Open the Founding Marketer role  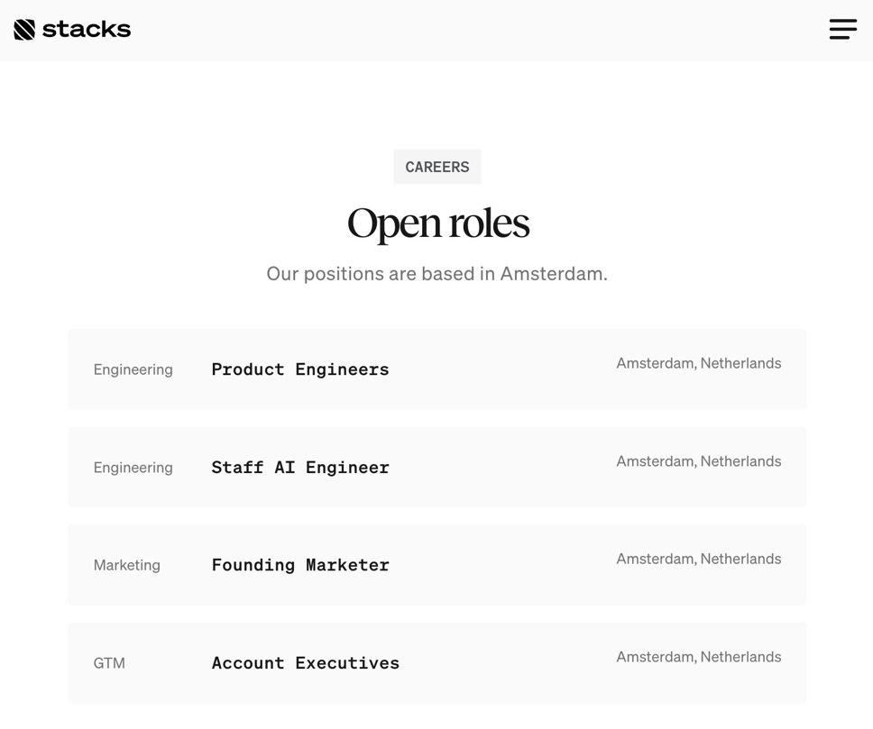[x=300, y=565]
